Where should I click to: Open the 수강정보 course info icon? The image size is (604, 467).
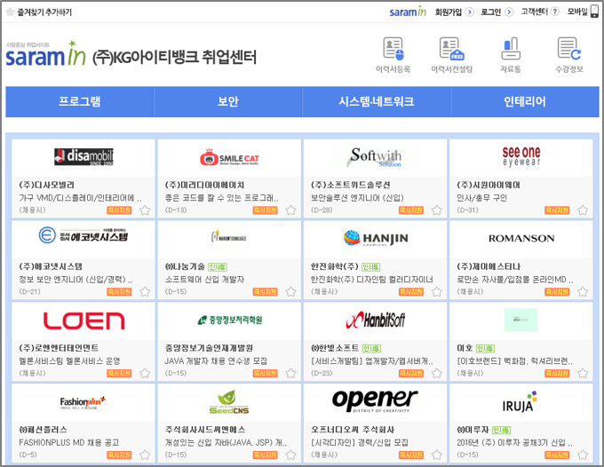tap(569, 49)
